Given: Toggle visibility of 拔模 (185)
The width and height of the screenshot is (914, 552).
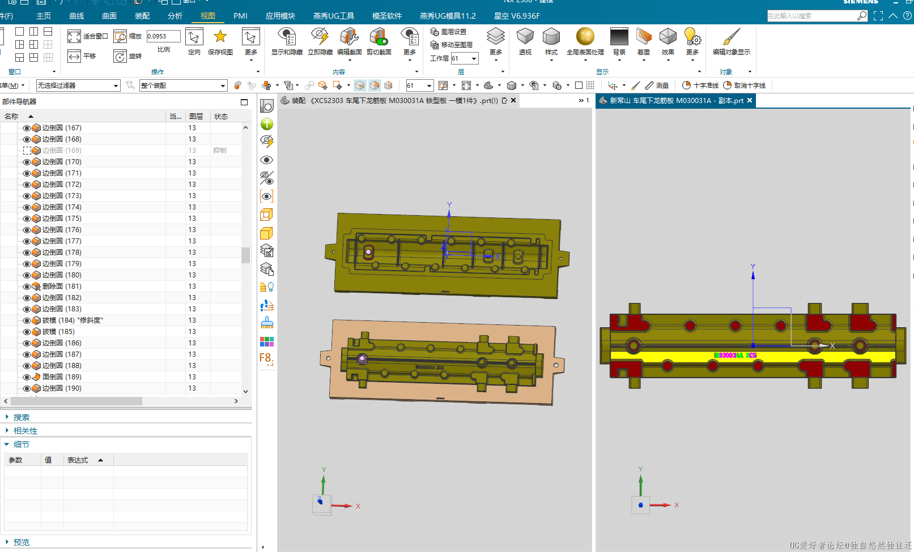Looking at the screenshot, I should click(x=27, y=332).
